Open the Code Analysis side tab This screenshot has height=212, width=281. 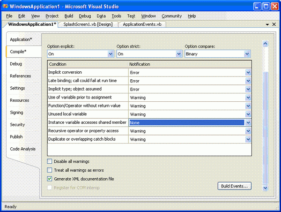(x=23, y=149)
